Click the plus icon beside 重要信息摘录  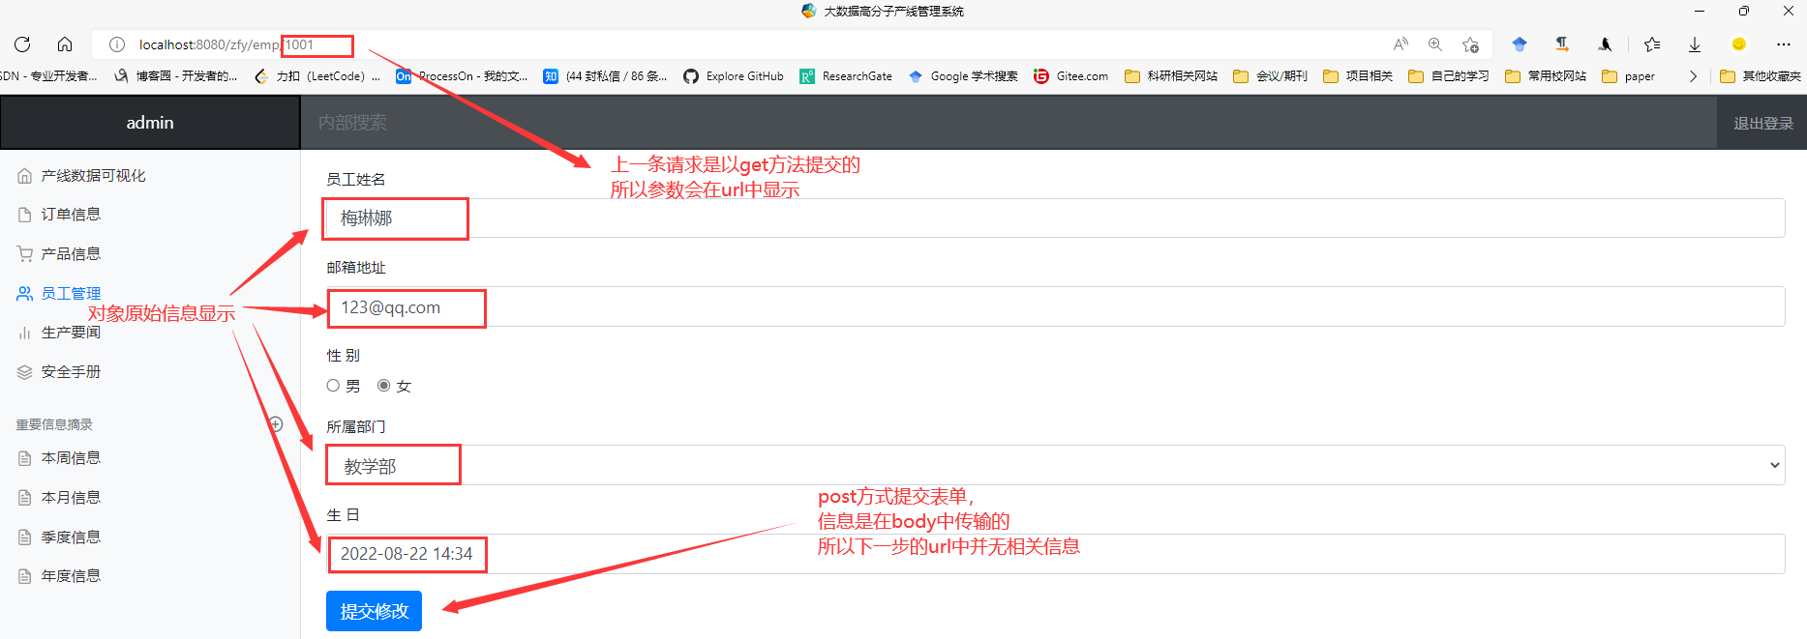point(276,424)
